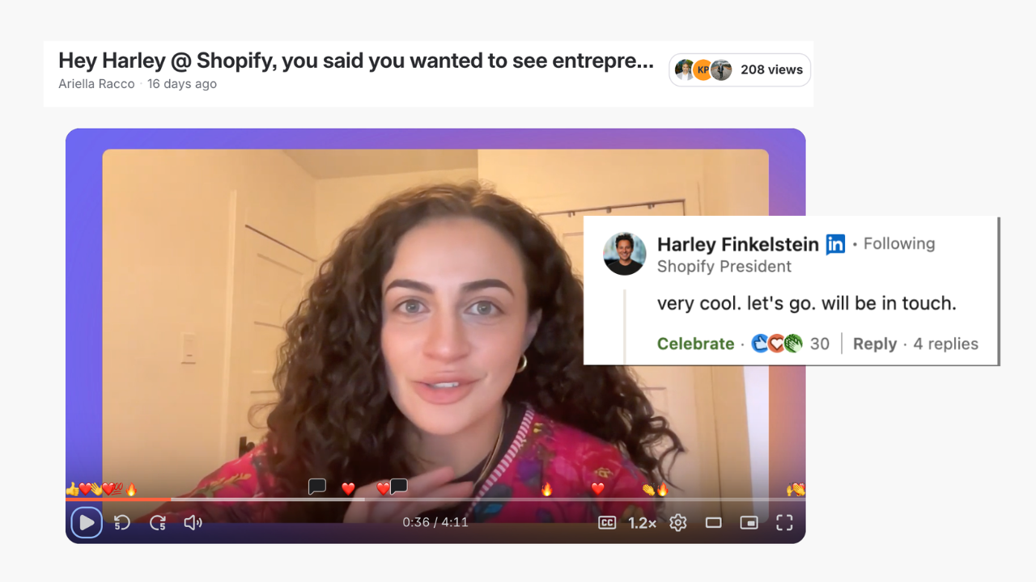
Task: Reply to Harley Finkelstein's comment
Action: coord(875,344)
